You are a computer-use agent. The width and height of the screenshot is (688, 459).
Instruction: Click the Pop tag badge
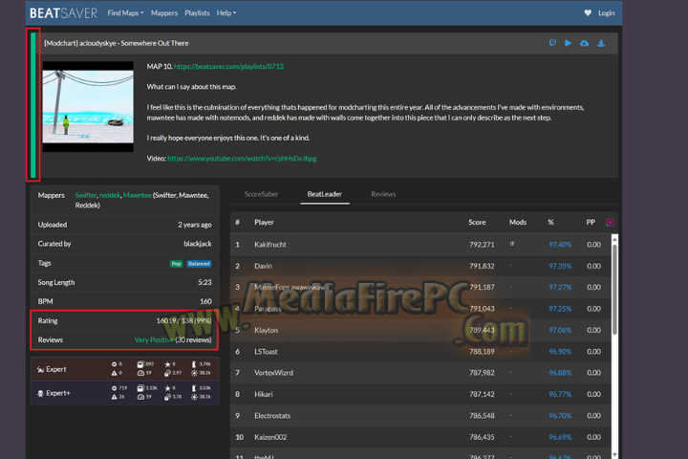click(176, 264)
